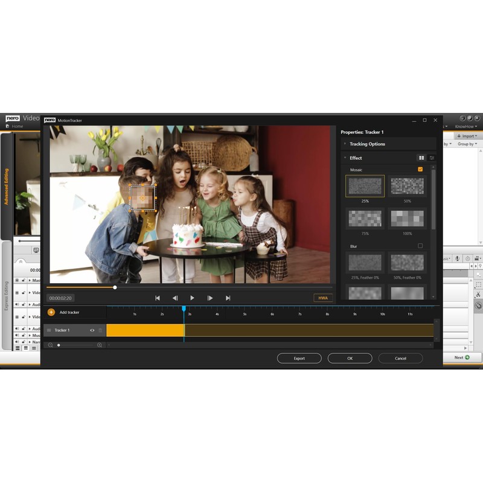Switch Effect panel to sliders settings view
The width and height of the screenshot is (483, 483).
tap(432, 158)
